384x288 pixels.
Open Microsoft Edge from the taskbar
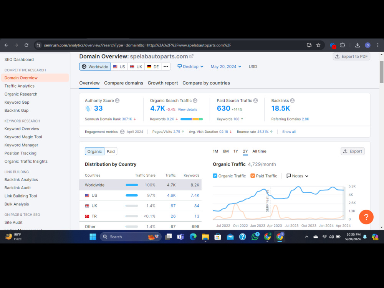point(193,237)
